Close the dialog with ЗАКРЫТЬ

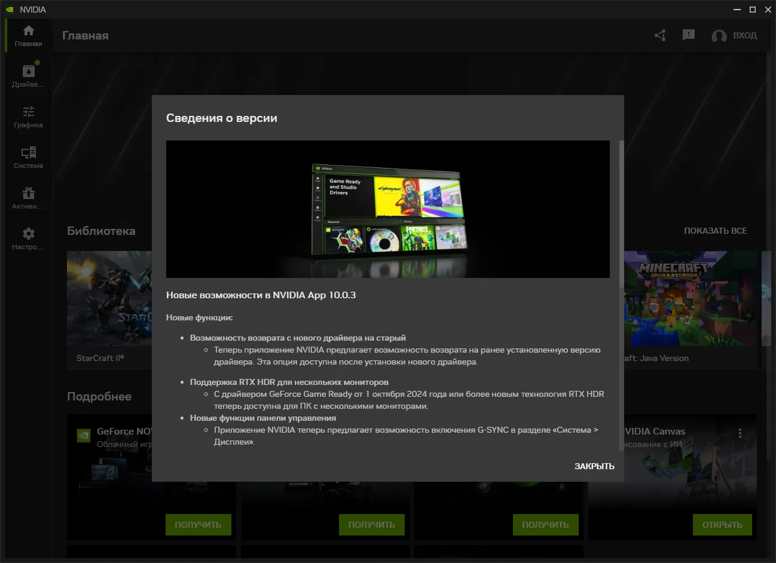tap(594, 466)
